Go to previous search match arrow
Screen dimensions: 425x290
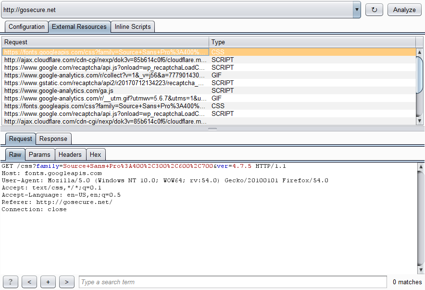coord(29,282)
